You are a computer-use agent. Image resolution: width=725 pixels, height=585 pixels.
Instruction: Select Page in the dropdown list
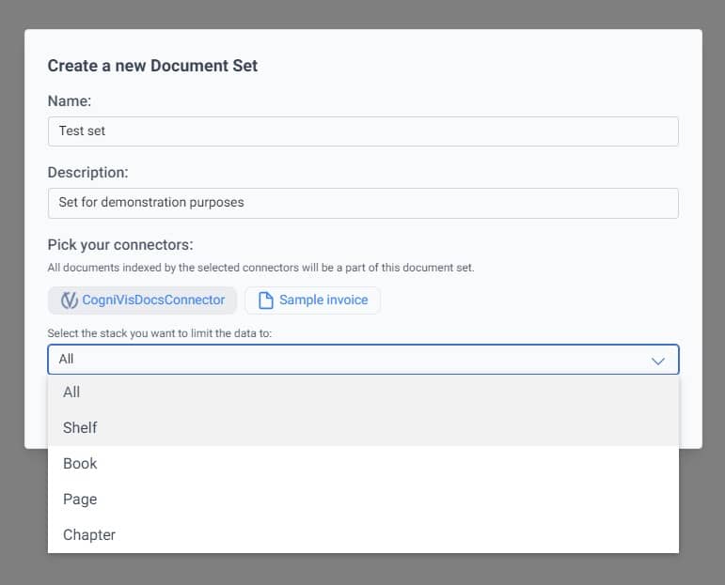coord(80,500)
